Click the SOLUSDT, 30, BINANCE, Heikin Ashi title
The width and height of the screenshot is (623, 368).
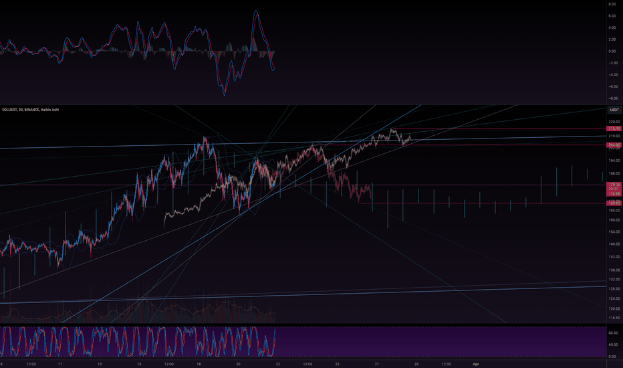31,110
